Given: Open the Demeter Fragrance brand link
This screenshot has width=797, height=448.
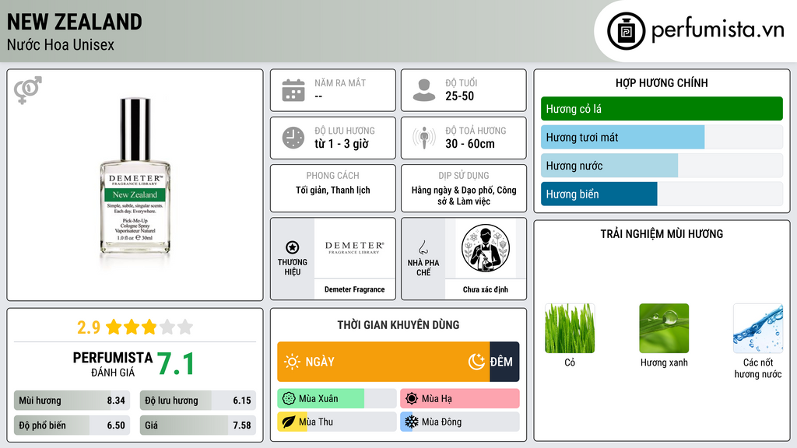Looking at the screenshot, I should click(x=355, y=289).
